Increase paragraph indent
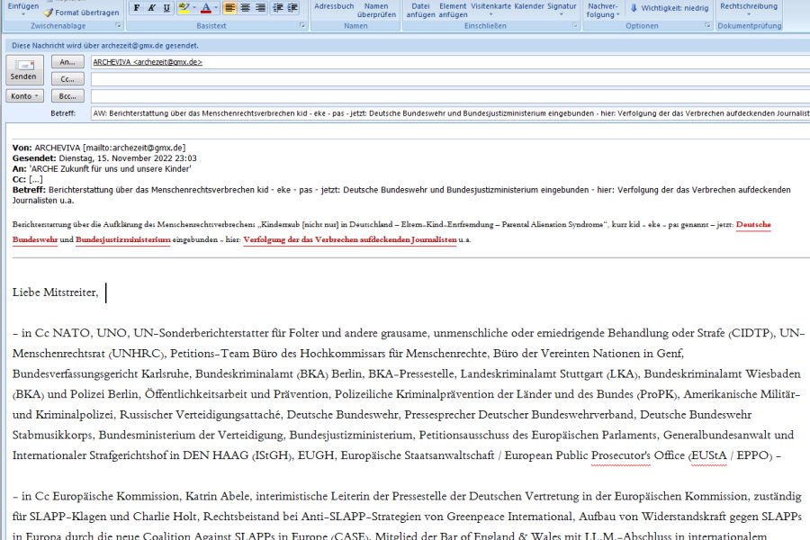The width and height of the screenshot is (810, 540). (x=292, y=8)
